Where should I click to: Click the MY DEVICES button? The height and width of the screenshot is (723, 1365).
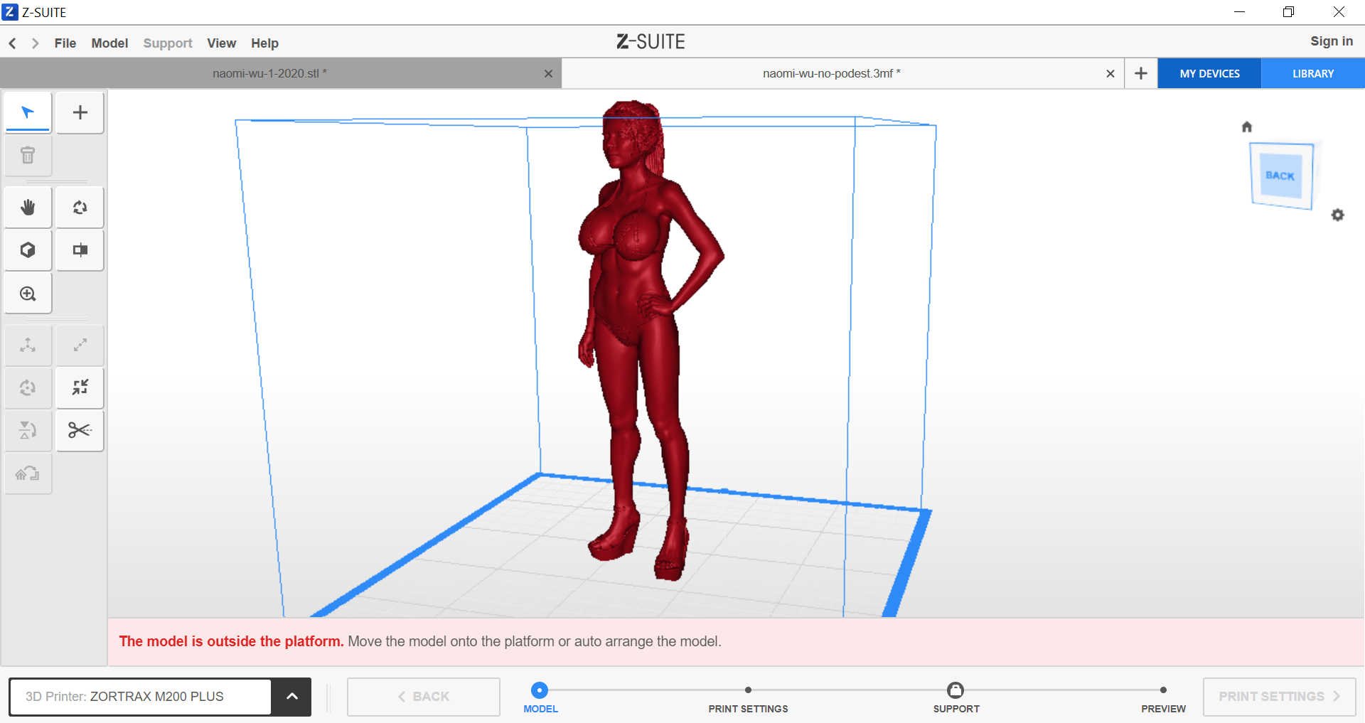tap(1209, 74)
